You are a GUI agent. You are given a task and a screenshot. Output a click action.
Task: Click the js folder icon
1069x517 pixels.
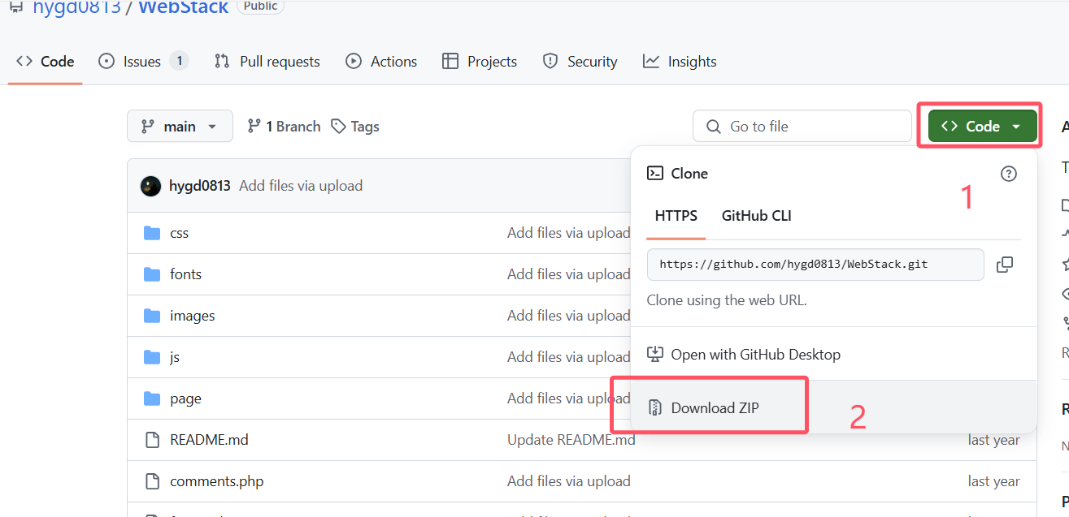(x=152, y=357)
